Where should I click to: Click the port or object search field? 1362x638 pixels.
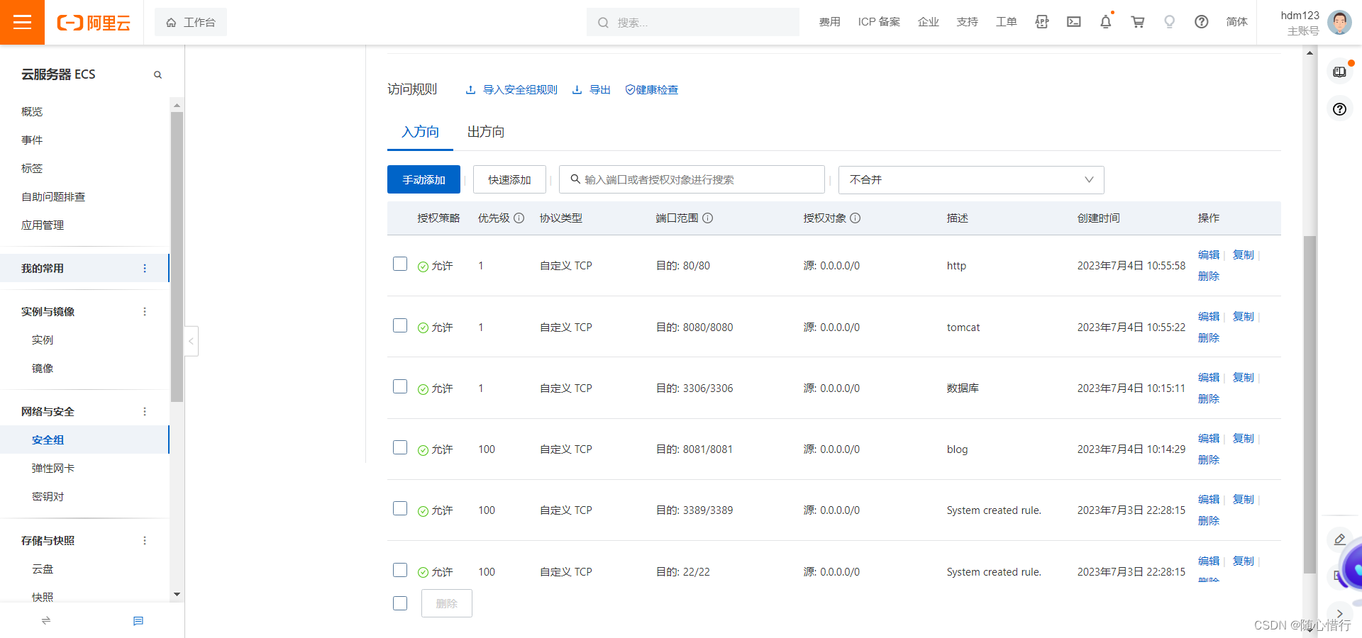click(692, 179)
